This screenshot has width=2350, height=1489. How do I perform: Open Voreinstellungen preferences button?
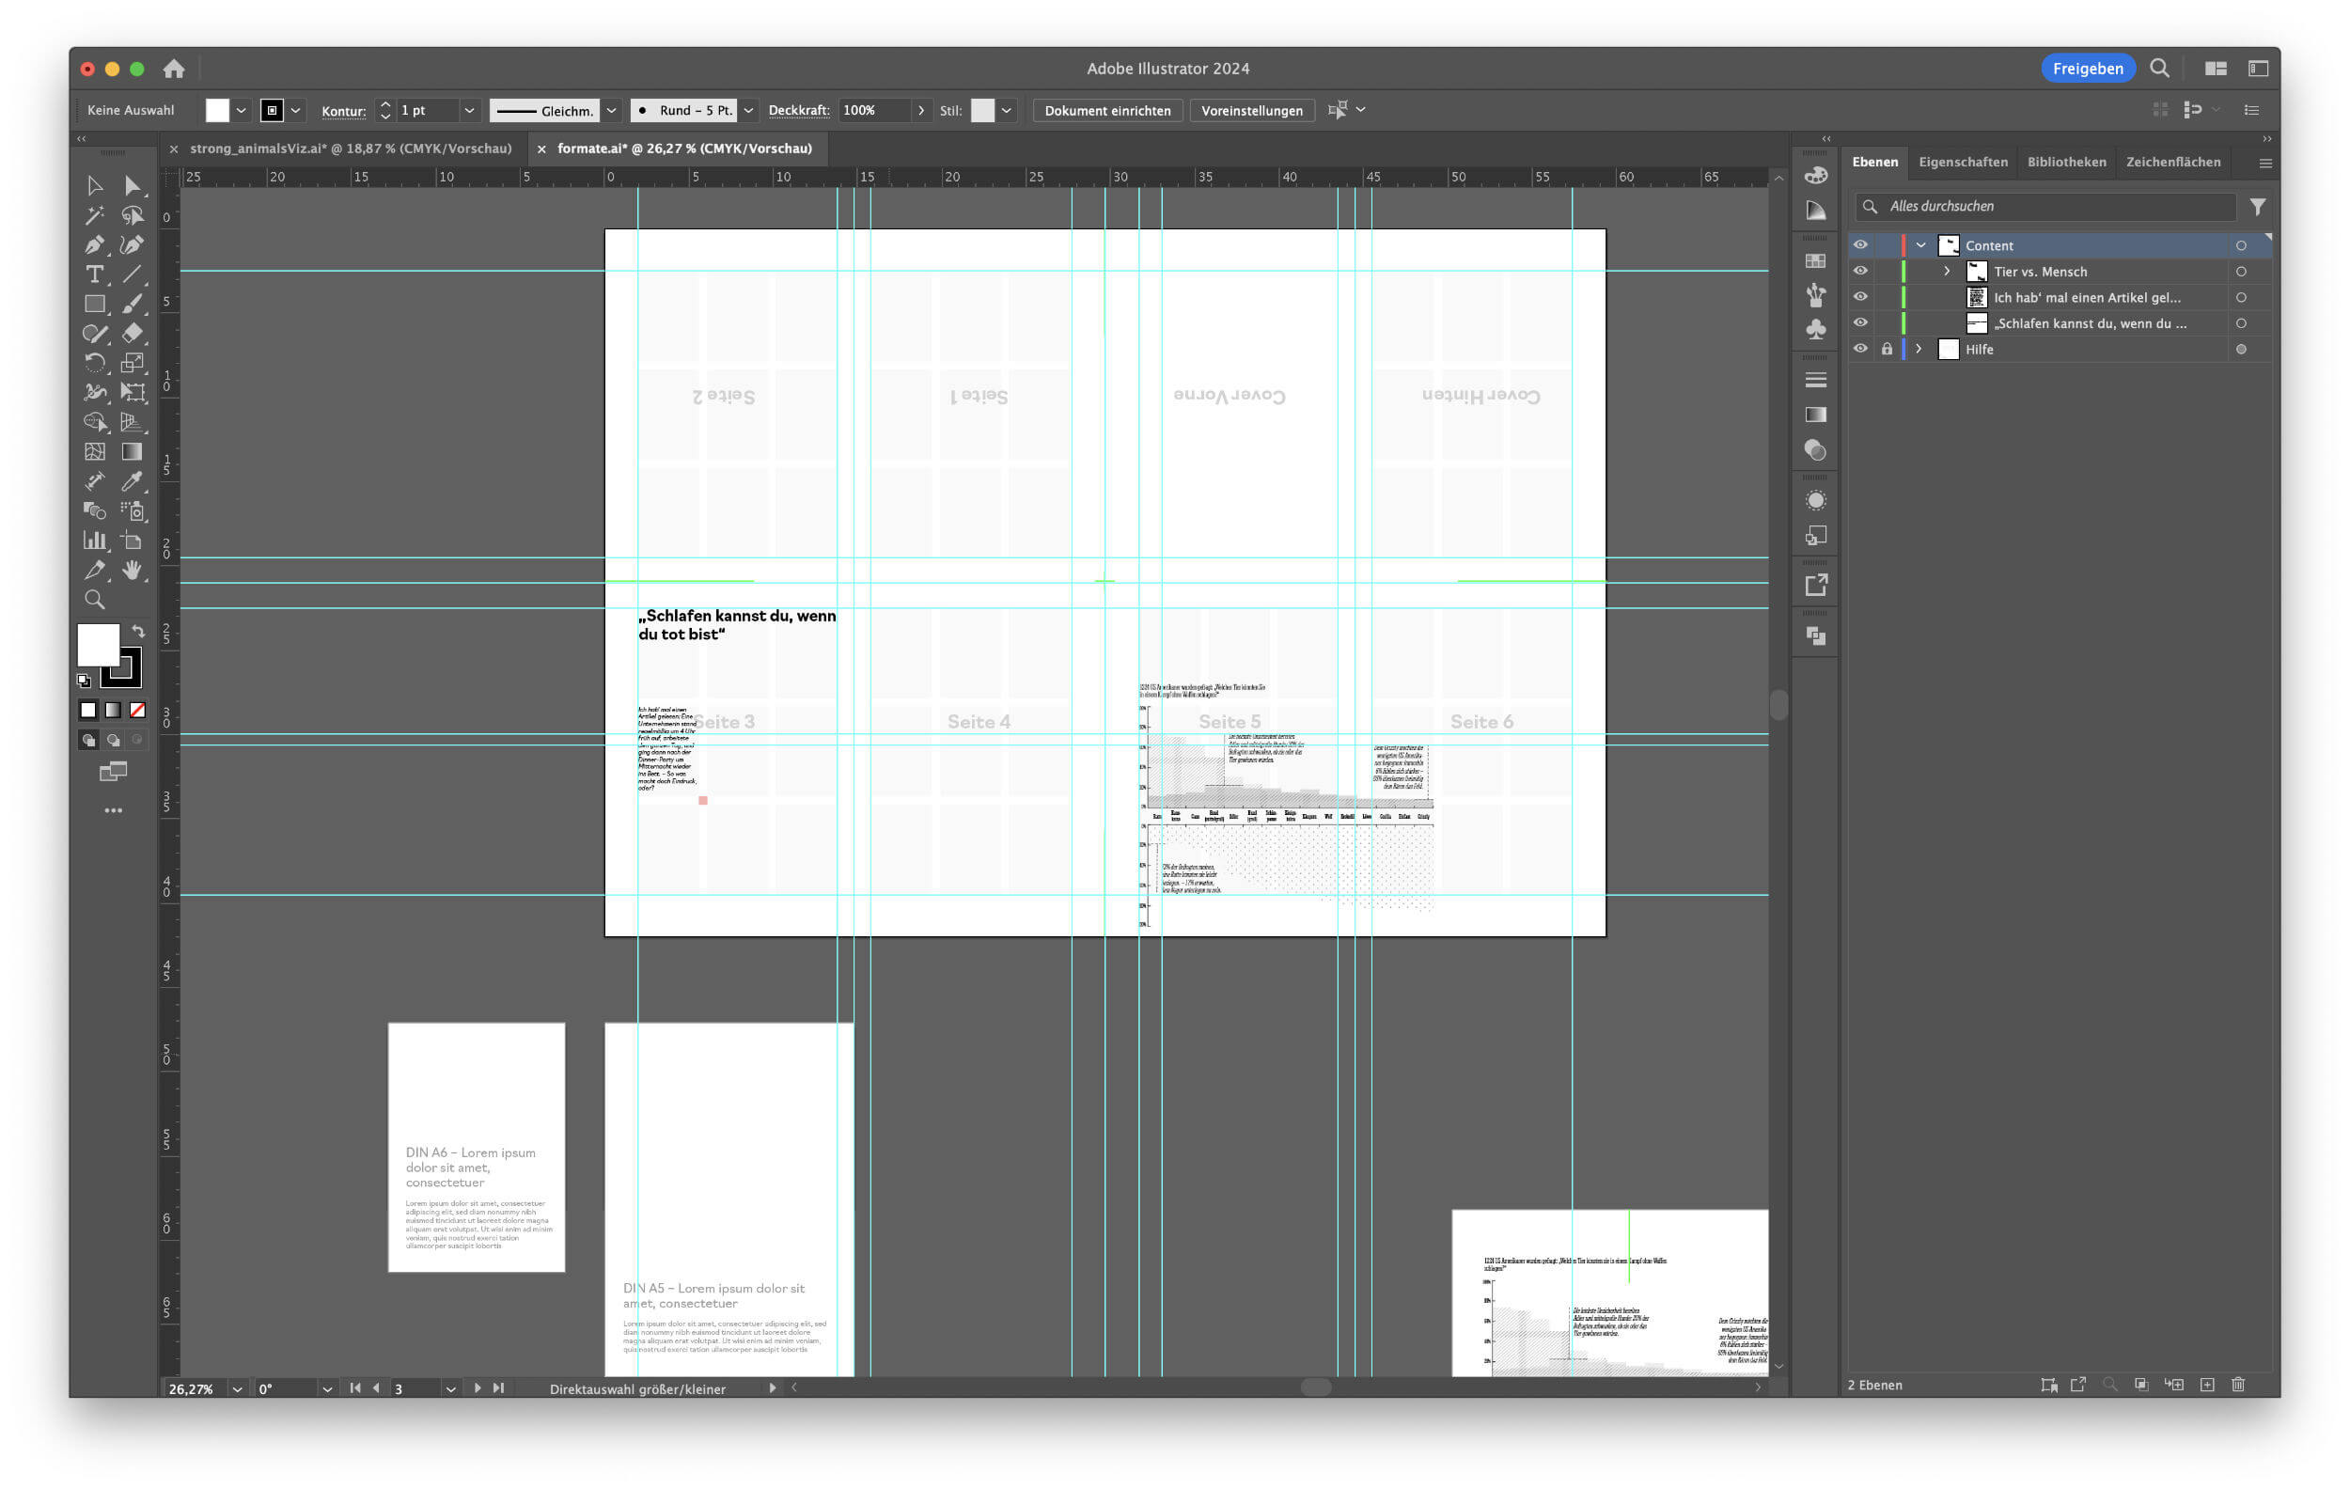coord(1251,110)
